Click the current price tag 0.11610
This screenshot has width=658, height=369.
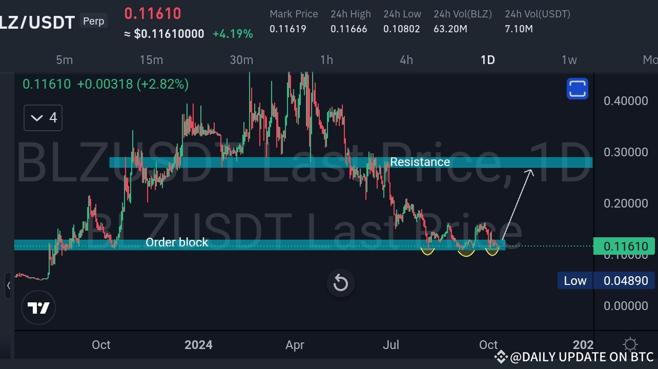click(624, 247)
